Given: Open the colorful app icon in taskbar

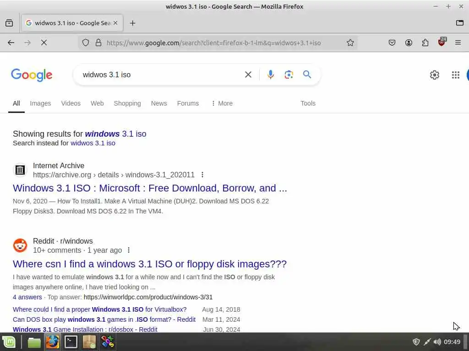Looking at the screenshot, I should [x=107, y=342].
